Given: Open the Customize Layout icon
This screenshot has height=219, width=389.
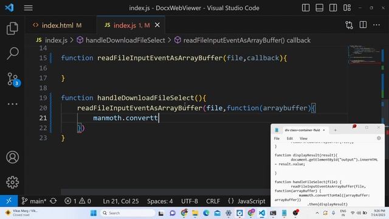Looking at the screenshot, I should click(347, 8).
